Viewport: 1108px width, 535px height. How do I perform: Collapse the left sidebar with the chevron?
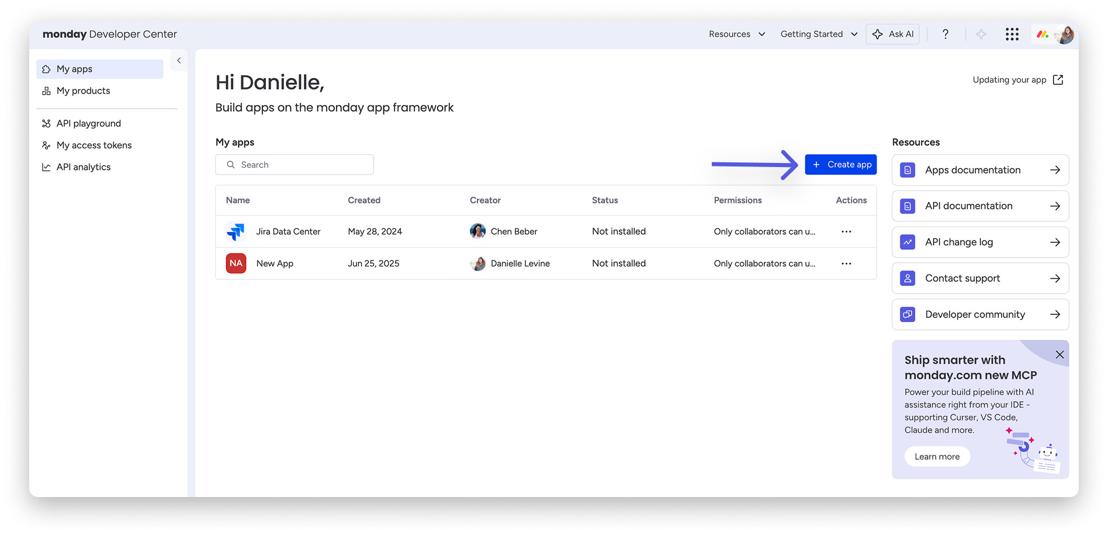coord(179,61)
